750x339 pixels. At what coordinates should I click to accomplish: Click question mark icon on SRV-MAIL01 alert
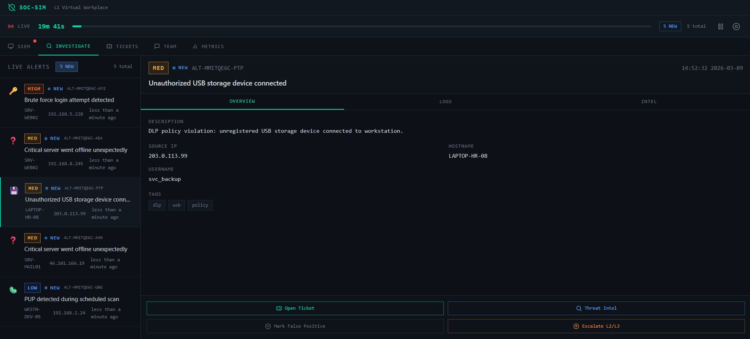click(x=13, y=240)
